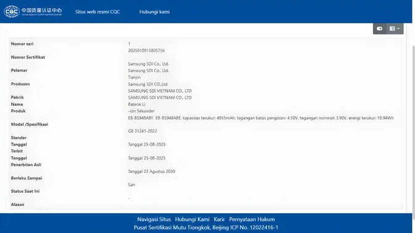
Task: Click the Chinese CQC name text
Action: tap(41, 10)
